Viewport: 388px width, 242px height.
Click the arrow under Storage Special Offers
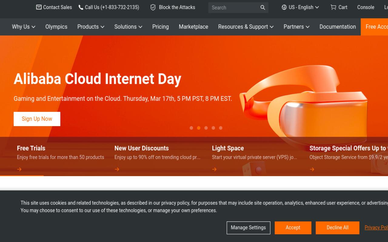tap(312, 169)
